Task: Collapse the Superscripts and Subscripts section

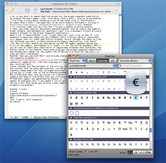Action: click(71, 77)
